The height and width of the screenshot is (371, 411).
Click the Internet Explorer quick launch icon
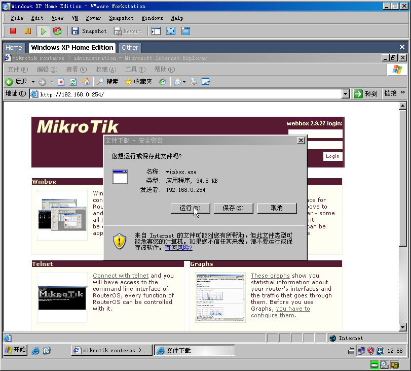(x=35, y=351)
